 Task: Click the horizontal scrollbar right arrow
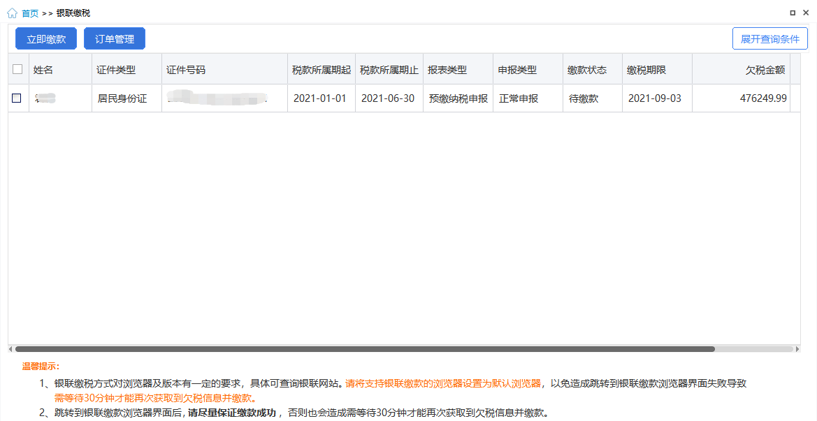(797, 348)
